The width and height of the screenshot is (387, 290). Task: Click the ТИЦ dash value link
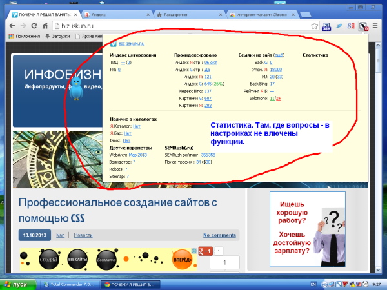tap(123, 63)
